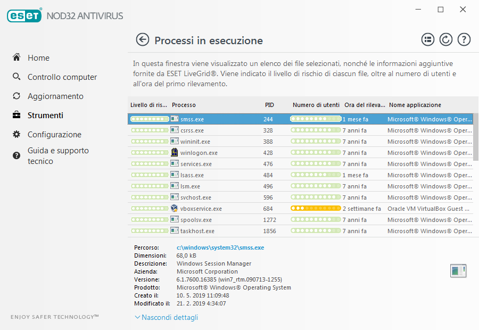Click the winlogon.exe process icon
479x330 pixels.
175,152
